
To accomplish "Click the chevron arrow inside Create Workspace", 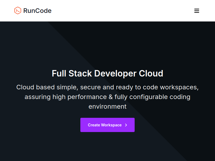I will point(126,125).
